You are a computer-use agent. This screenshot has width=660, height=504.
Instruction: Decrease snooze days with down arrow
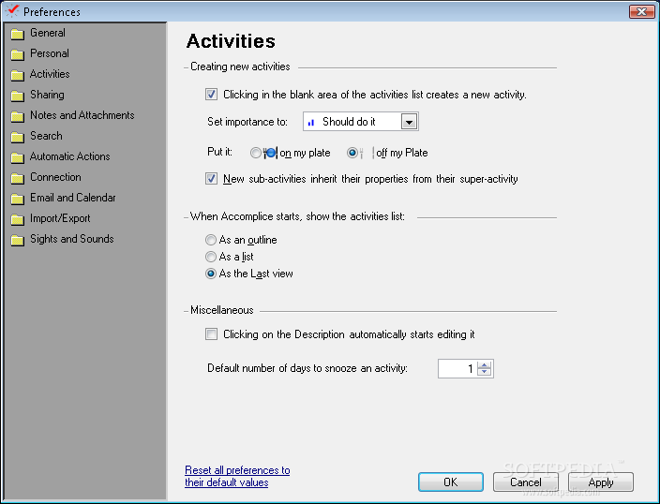coord(485,372)
